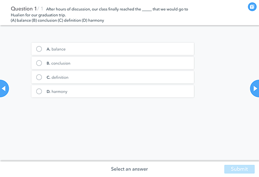Viewport: 259px width, 177px height.
Task: Click the blank underline in the question
Action: pyautogui.click(x=147, y=10)
